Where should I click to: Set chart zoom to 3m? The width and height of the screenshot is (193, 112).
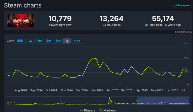click(49, 41)
